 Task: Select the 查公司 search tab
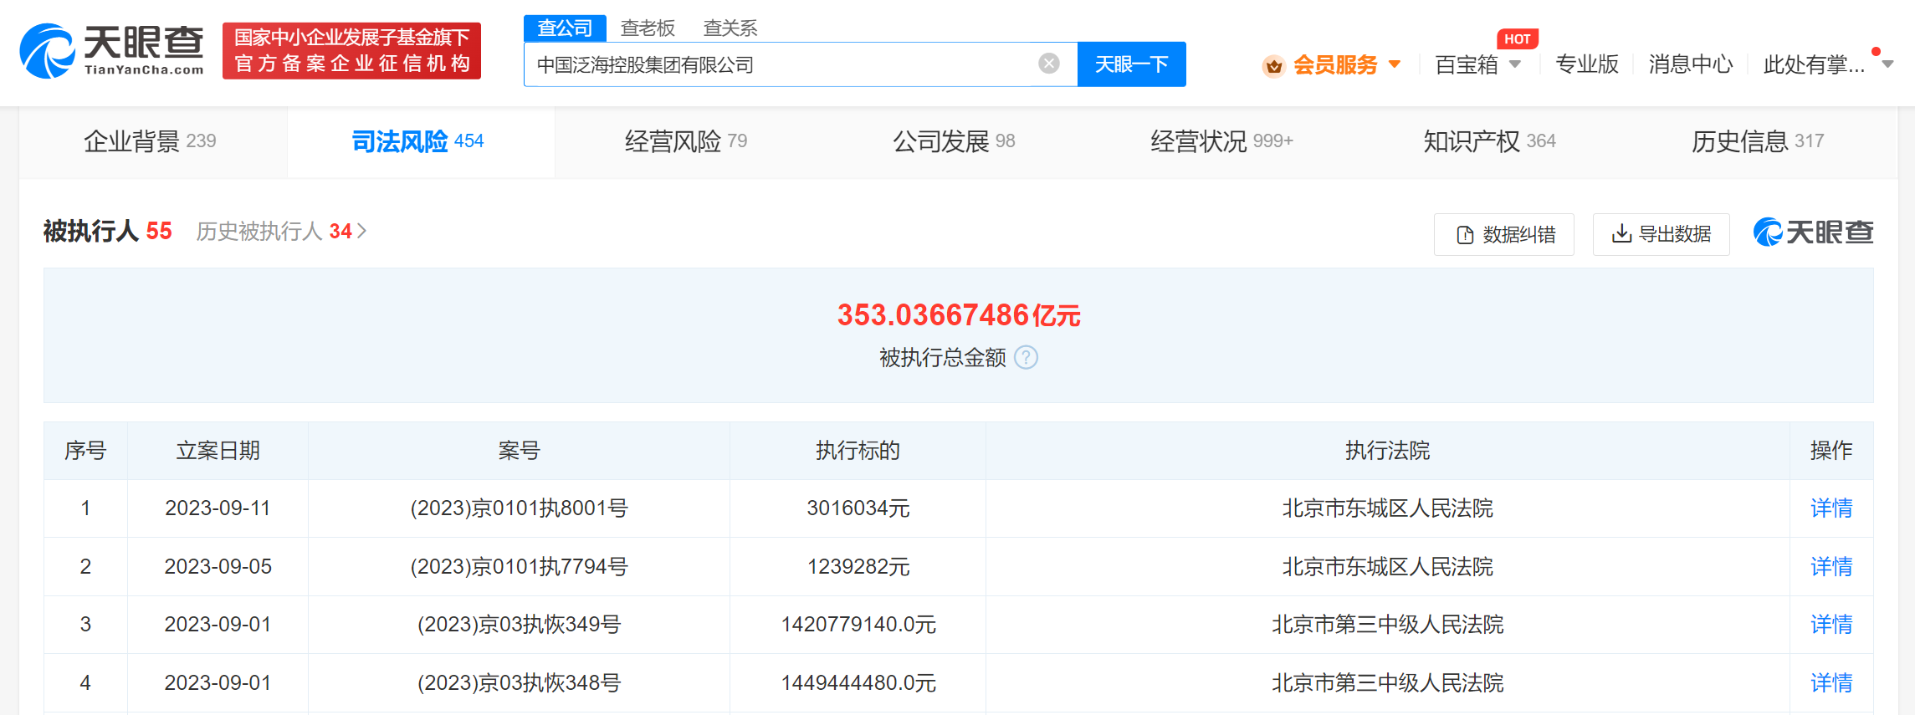point(565,28)
